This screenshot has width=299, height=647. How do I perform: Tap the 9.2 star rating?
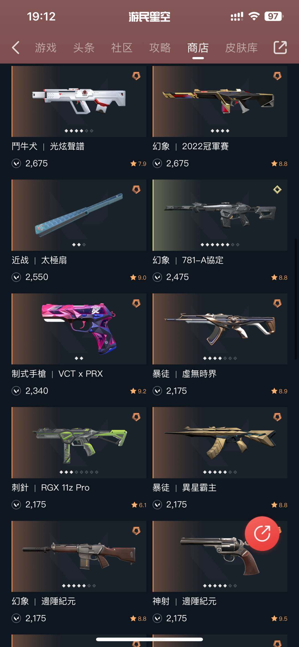pos(138,391)
